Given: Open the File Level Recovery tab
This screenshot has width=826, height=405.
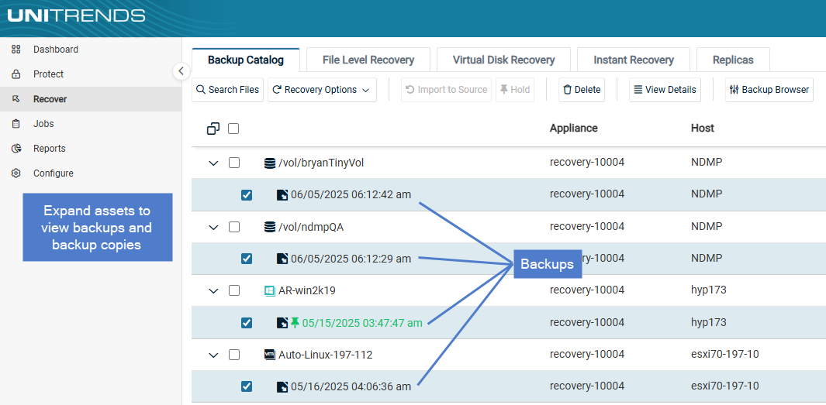Looking at the screenshot, I should click(368, 60).
